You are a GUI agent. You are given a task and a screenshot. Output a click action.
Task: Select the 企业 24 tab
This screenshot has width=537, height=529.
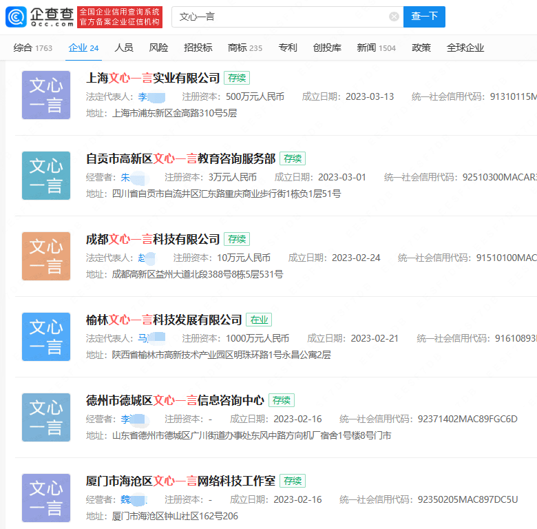[83, 48]
